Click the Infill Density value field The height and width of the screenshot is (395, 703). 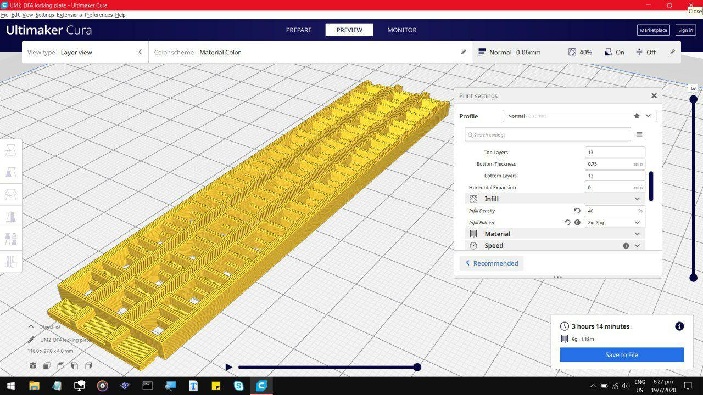[x=615, y=211]
